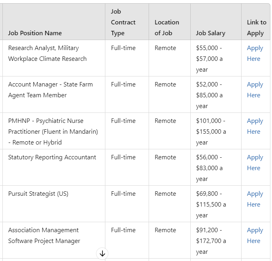Click the Location of Job column header

pyautogui.click(x=167, y=28)
